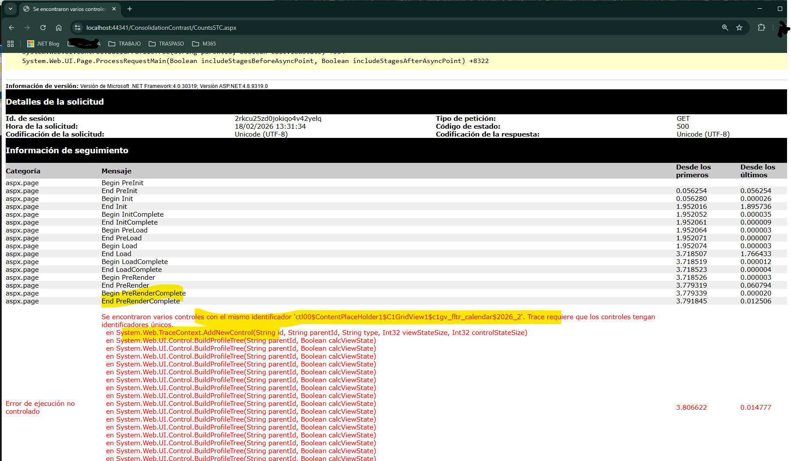Open the TRABAJO bookmarks folder

pyautogui.click(x=125, y=44)
